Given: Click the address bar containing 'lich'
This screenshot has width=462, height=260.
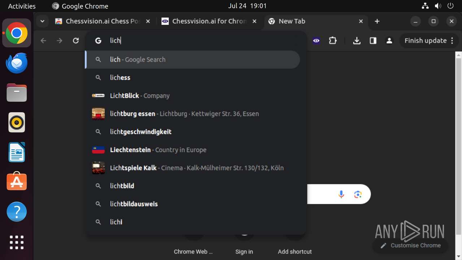Looking at the screenshot, I should [x=196, y=40].
